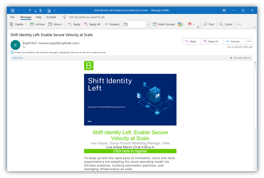Click the Undo arrow in quick access toolbar

pyautogui.click(x=18, y=10)
